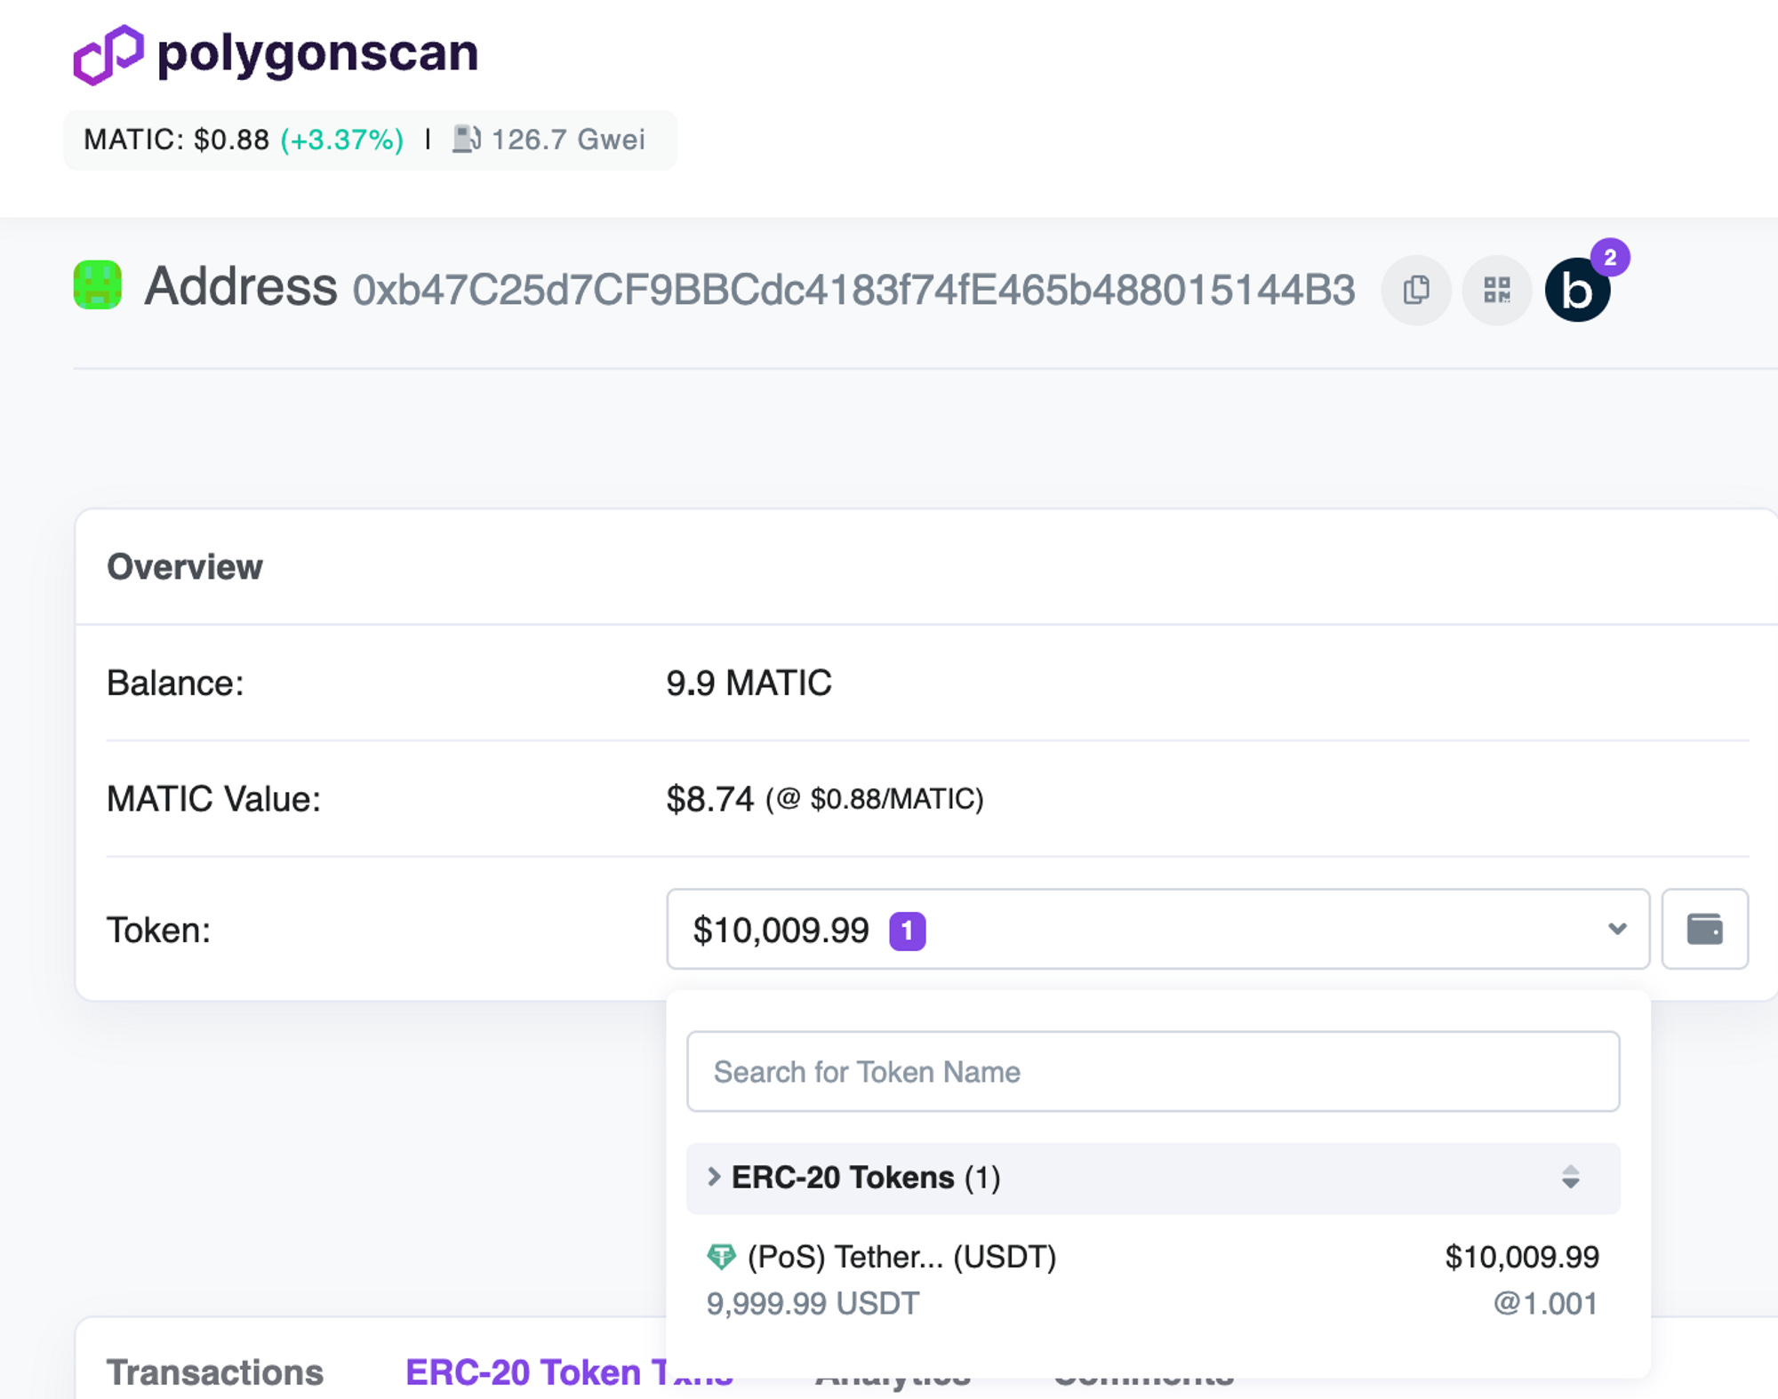
Task: Open the wallet token holdings button
Action: click(x=1704, y=929)
